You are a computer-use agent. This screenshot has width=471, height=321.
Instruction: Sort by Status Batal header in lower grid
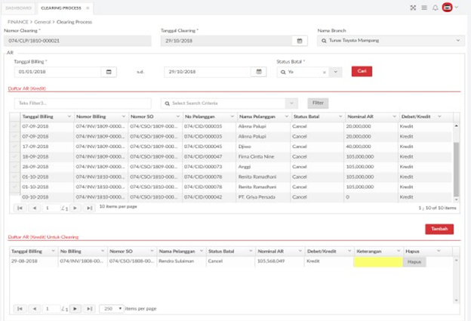[221, 252]
